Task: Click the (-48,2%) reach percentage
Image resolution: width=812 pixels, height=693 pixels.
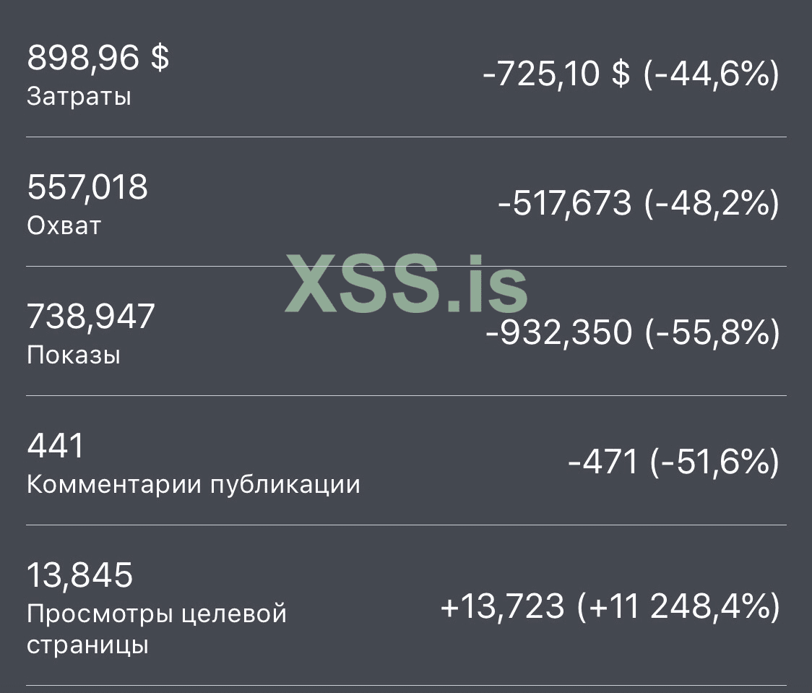Action: tap(711, 204)
